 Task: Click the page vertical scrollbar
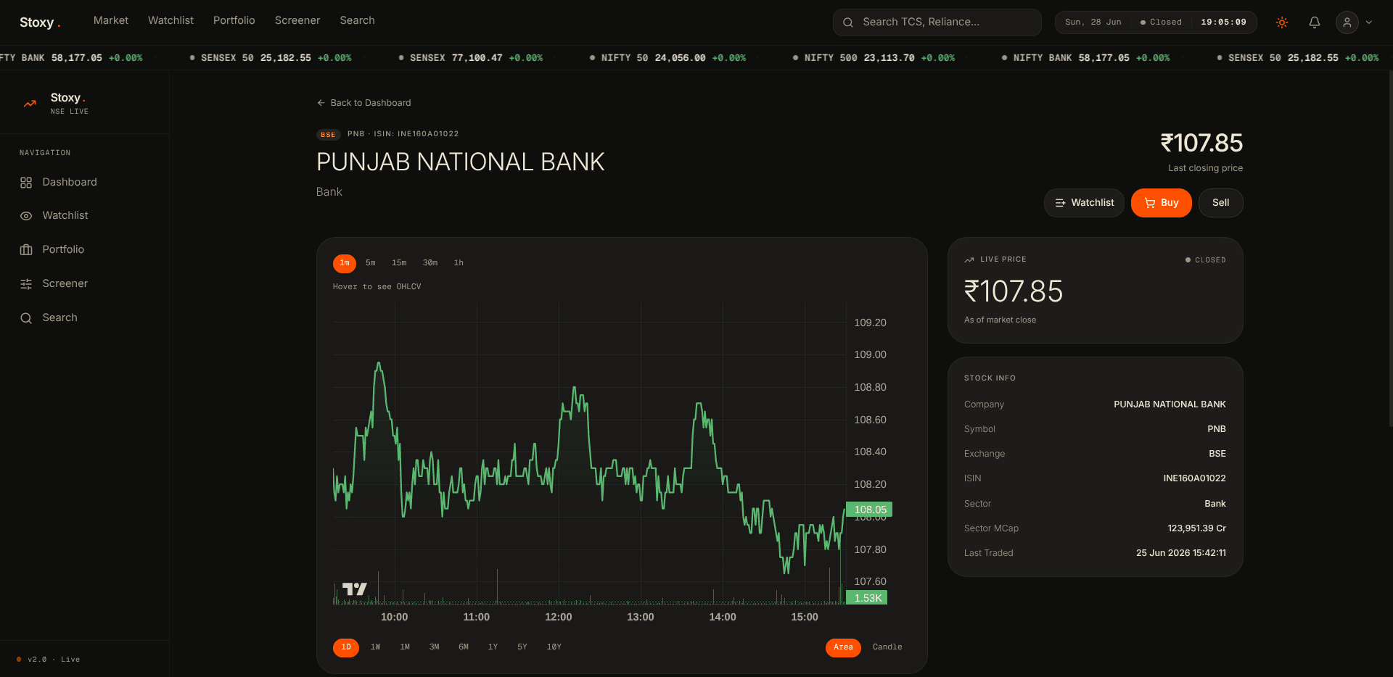click(1390, 248)
